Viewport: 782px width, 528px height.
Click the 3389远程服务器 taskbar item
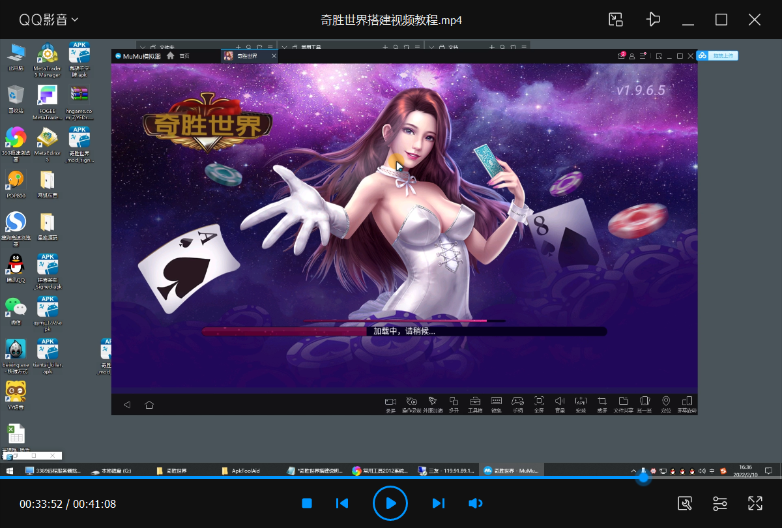[x=53, y=470]
